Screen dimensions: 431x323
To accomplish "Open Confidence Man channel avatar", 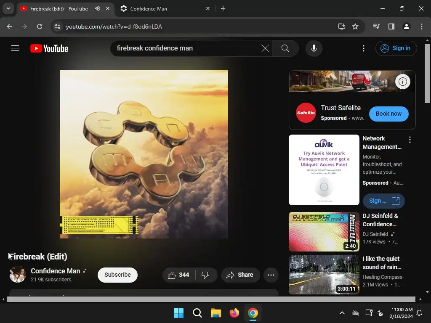I will [18, 275].
